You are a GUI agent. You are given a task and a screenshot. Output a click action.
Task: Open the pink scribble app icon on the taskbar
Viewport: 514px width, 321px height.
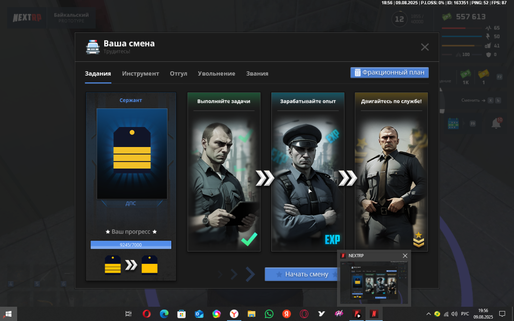339,314
